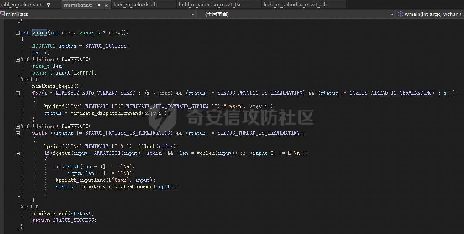Click the 'while' keyword

[x=39, y=133]
